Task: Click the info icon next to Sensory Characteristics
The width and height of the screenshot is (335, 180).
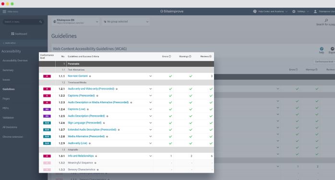Action: tap(97, 170)
